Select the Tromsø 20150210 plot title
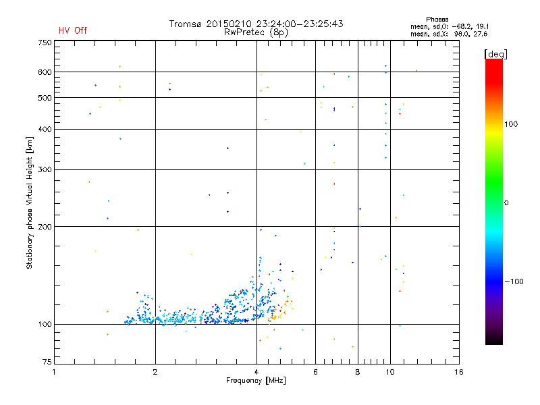Viewport: 540px width, 405px height. (256, 24)
